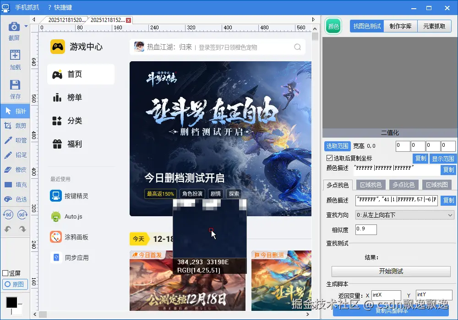
Task: Click the 相似度 similarity input field
Action: (x=366, y=229)
